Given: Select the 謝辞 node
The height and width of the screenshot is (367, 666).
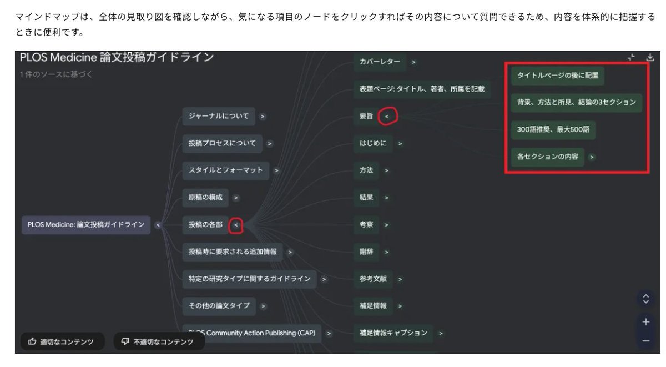Looking at the screenshot, I should (366, 252).
